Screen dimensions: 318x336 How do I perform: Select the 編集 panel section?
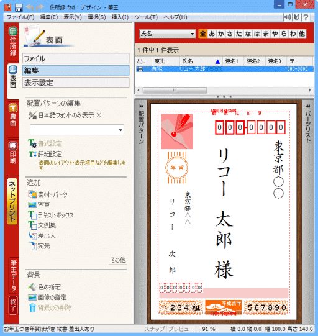pyautogui.click(x=76, y=71)
